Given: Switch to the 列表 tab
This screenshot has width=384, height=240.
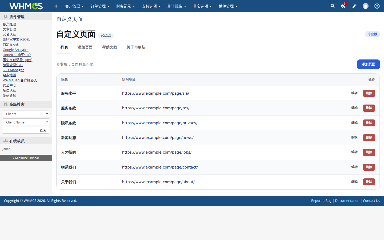Looking at the screenshot, I should (x=64, y=47).
